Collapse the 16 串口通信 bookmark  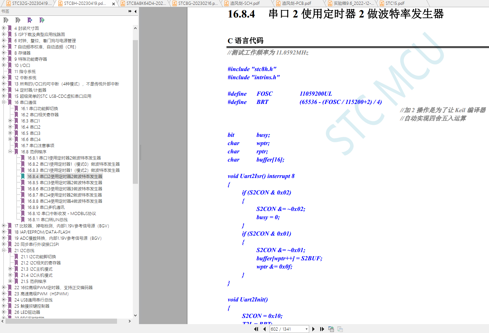[4, 102]
